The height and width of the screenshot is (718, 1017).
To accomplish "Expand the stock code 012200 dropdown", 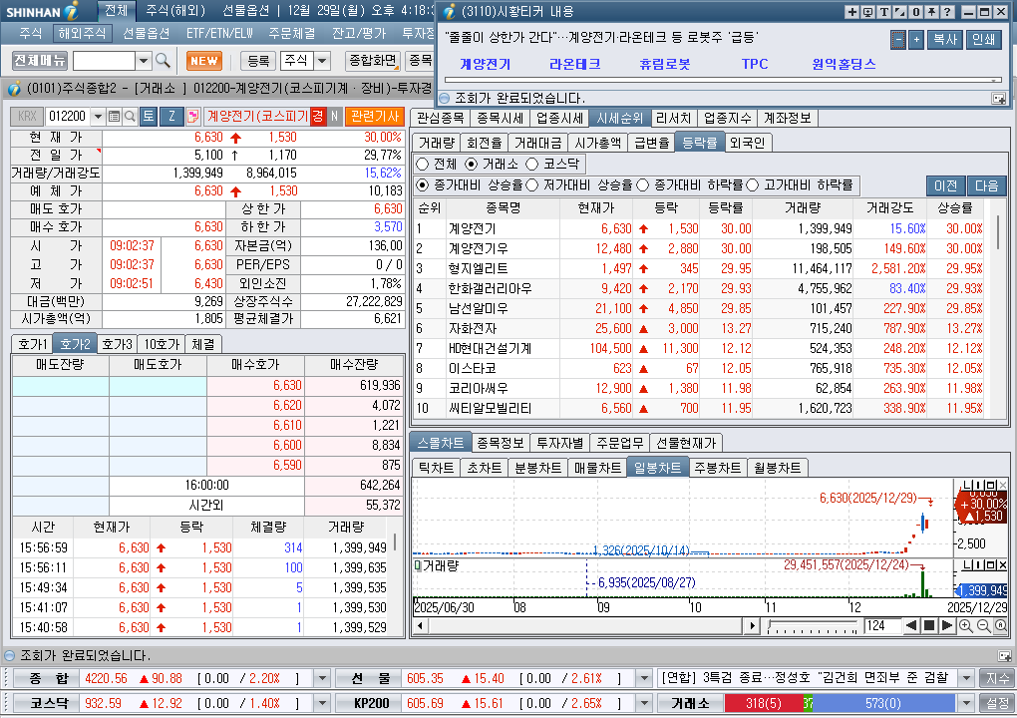I will tap(98, 117).
